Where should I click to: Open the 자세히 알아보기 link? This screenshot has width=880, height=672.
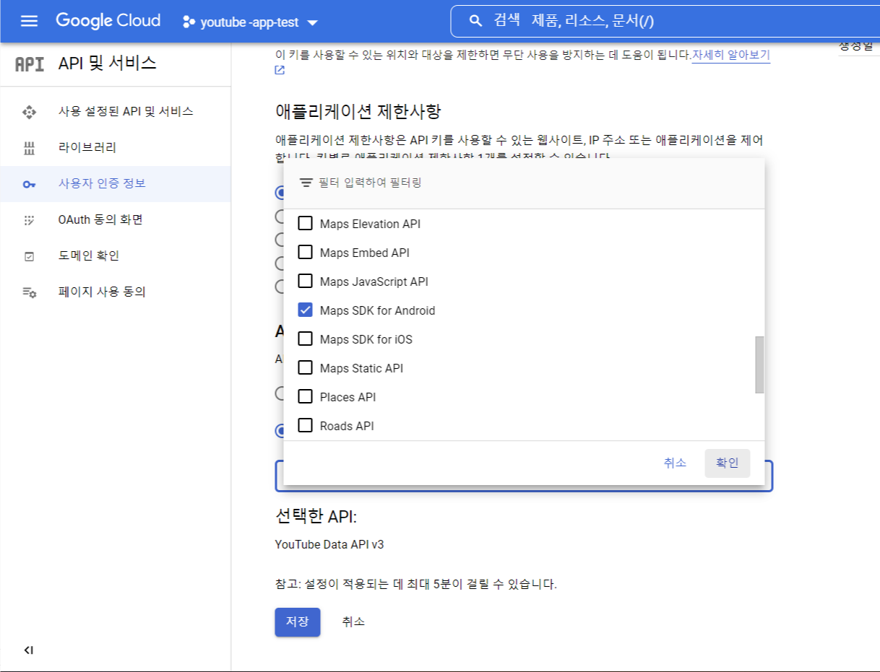tap(731, 55)
